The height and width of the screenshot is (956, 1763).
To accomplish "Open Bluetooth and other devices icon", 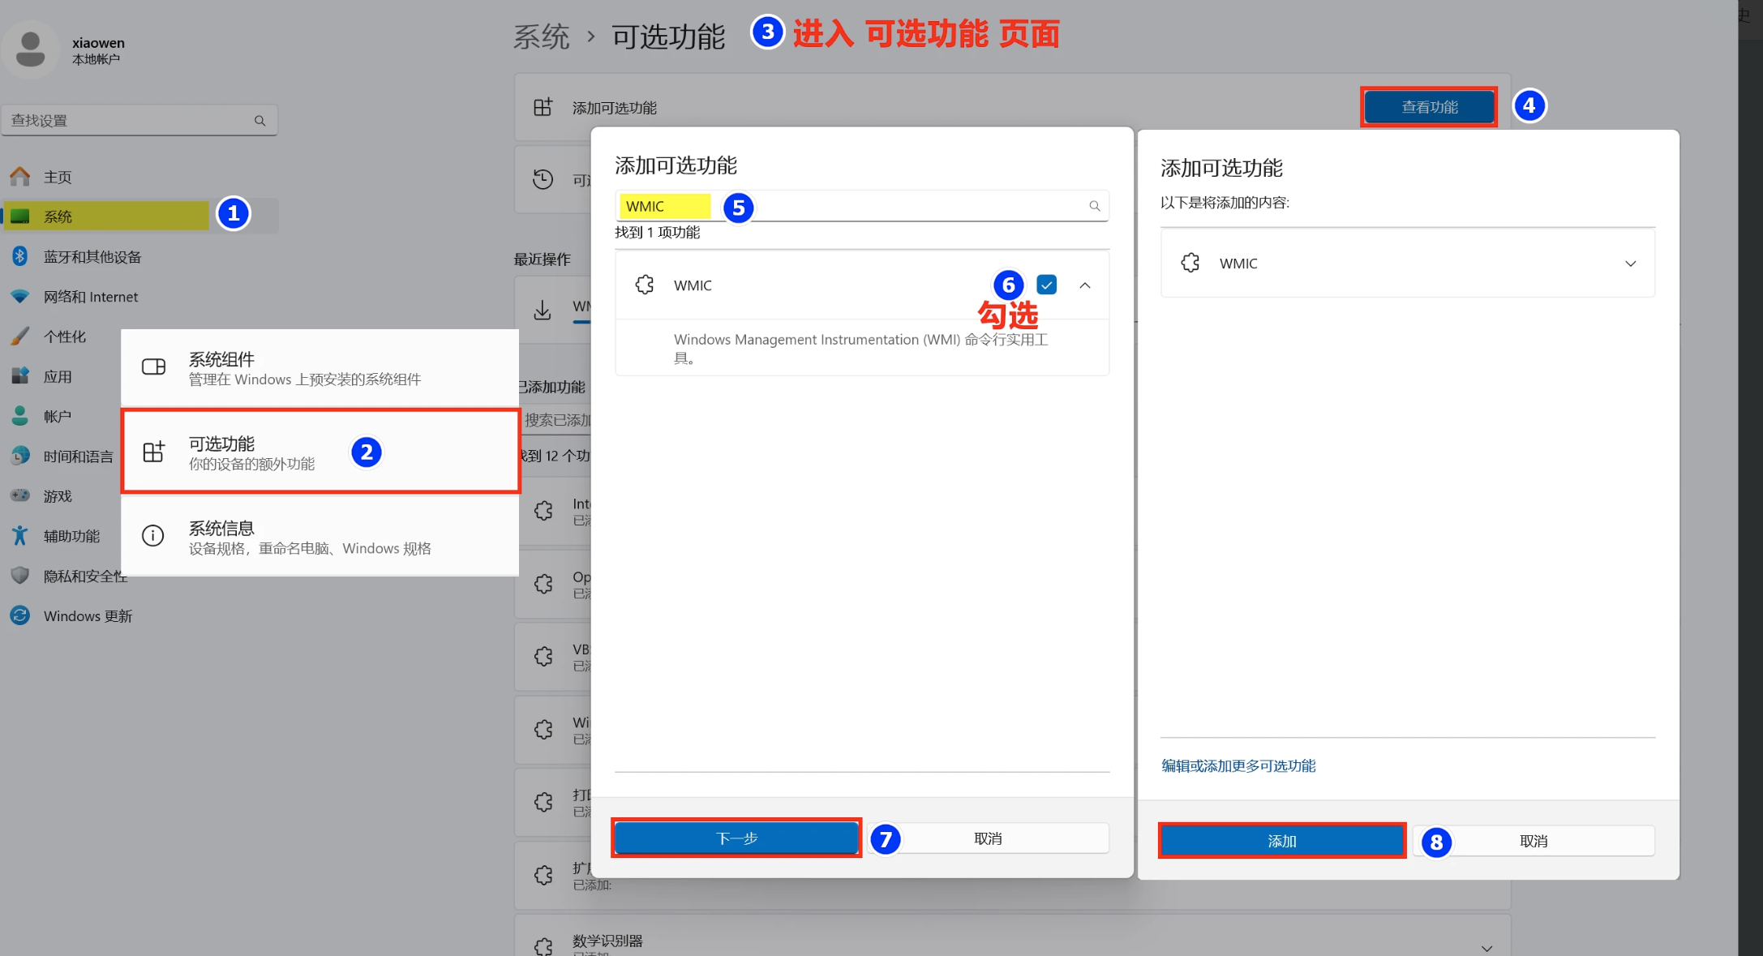I will pos(20,256).
